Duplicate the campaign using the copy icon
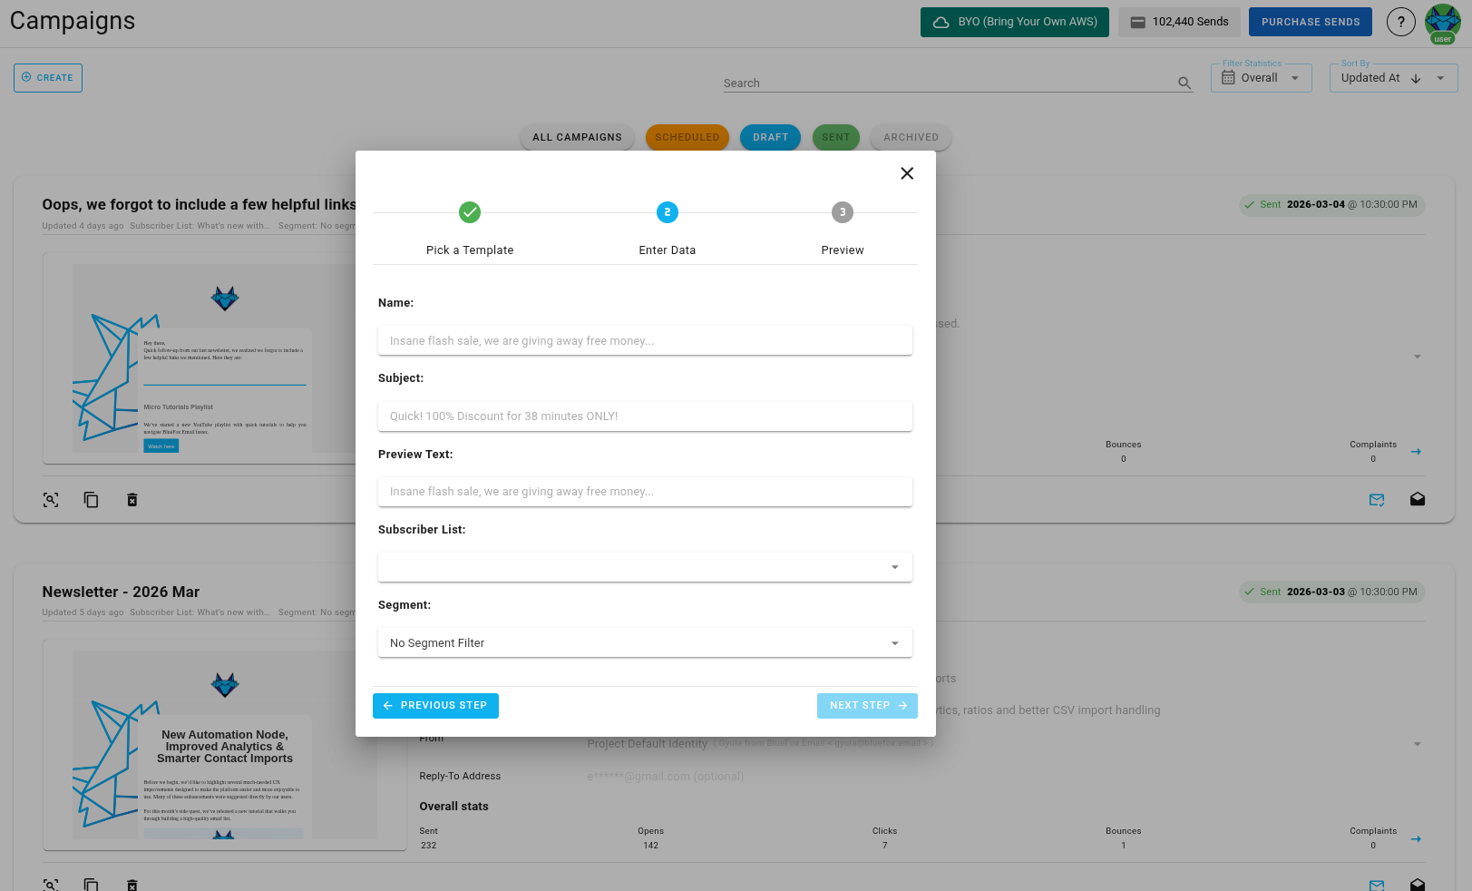Viewport: 1472px width, 891px height. pos(91,499)
